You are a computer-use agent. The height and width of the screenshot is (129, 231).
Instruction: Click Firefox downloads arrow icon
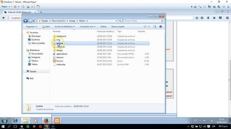[x=208, y=18]
